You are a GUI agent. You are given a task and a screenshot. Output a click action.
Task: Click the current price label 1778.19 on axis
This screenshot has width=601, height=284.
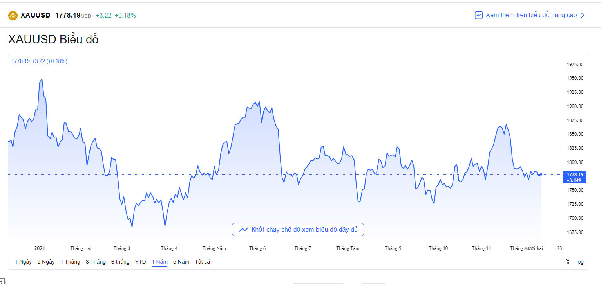575,174
